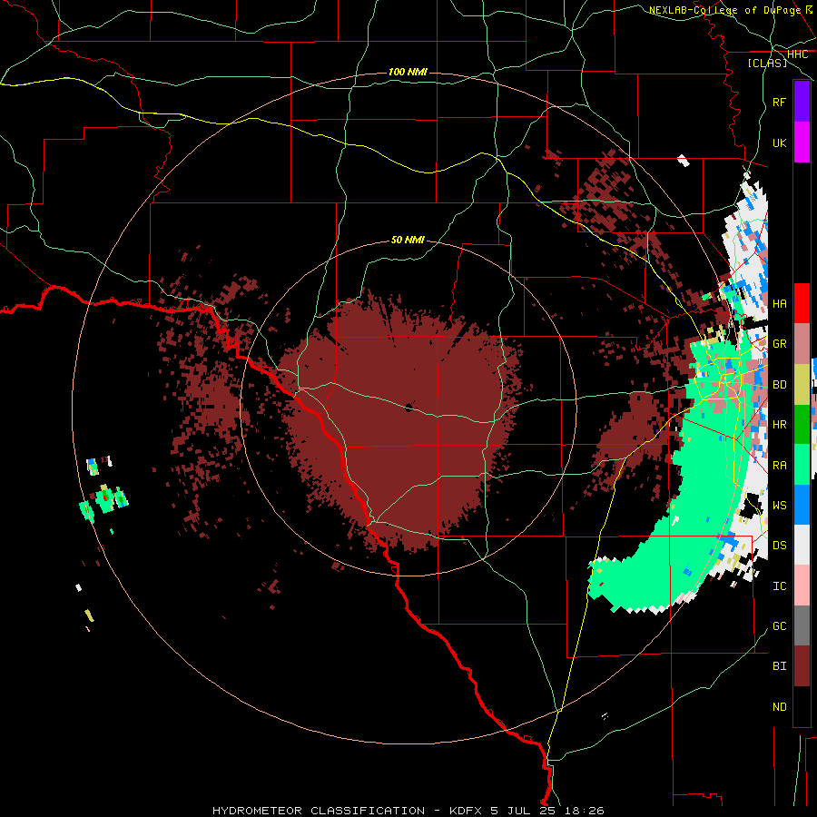Select the HR legend label
The image size is (817, 817).
point(779,425)
